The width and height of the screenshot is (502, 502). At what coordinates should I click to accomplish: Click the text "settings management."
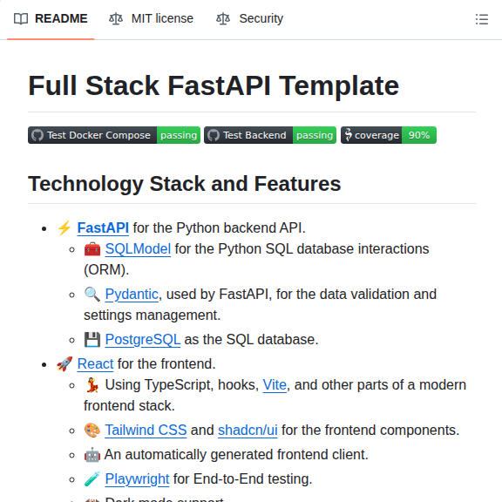pos(152,315)
